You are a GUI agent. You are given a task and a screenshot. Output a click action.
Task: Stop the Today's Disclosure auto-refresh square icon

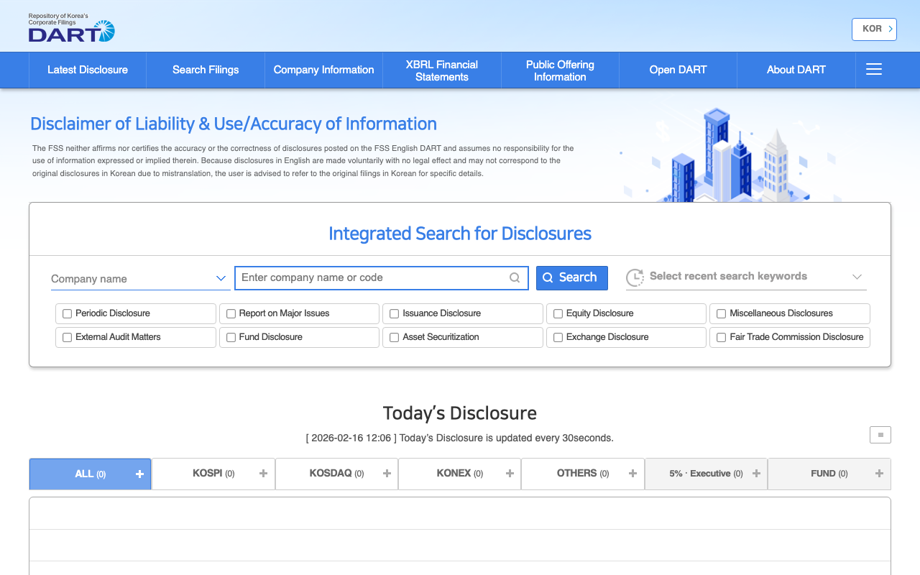[880, 435]
